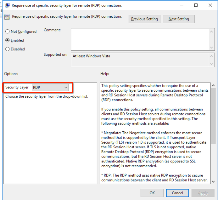Click the Cancel button

pos(177,193)
